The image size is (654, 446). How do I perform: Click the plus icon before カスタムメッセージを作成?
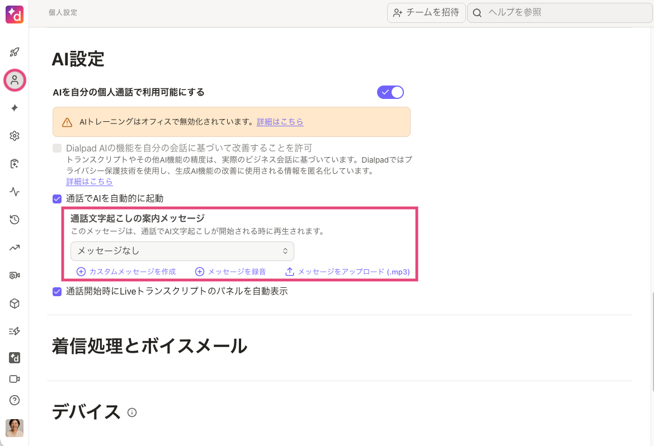pos(81,272)
